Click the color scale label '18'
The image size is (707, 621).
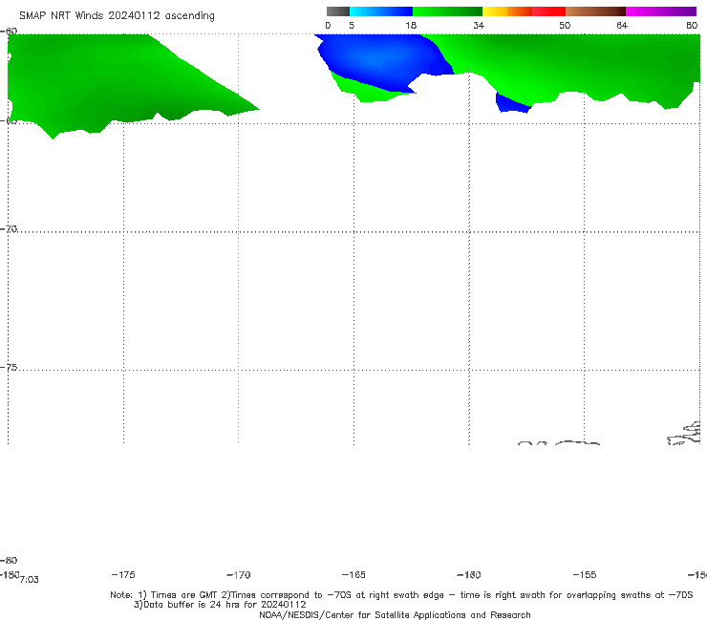(x=411, y=26)
